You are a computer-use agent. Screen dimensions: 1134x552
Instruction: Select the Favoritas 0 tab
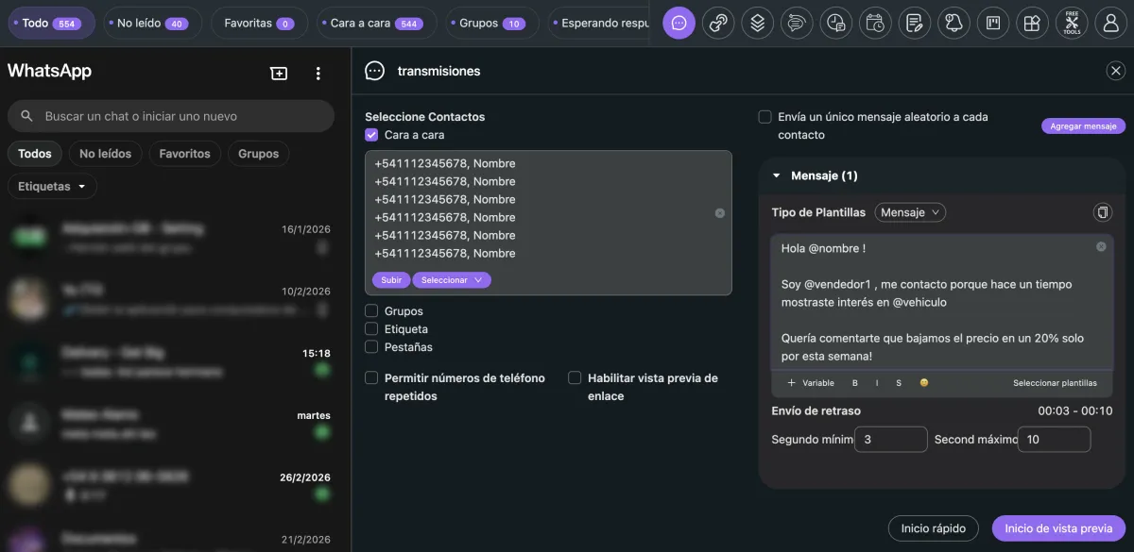259,23
